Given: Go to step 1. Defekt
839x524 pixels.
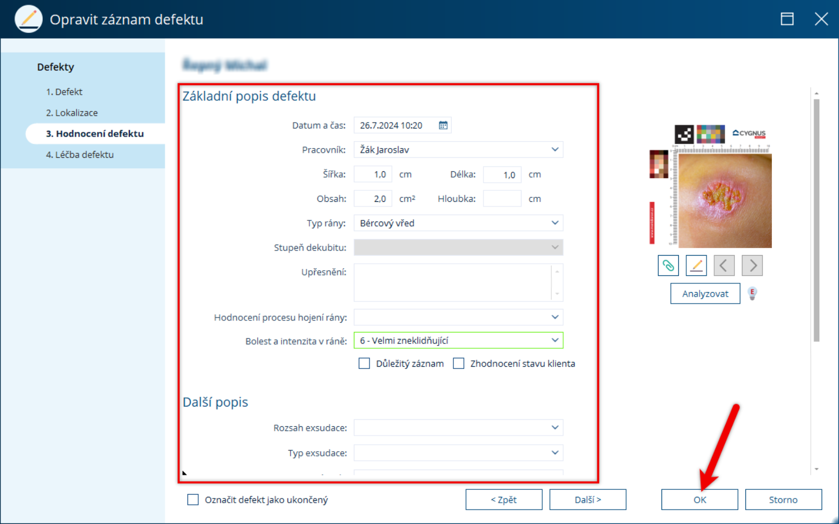Looking at the screenshot, I should point(64,92).
